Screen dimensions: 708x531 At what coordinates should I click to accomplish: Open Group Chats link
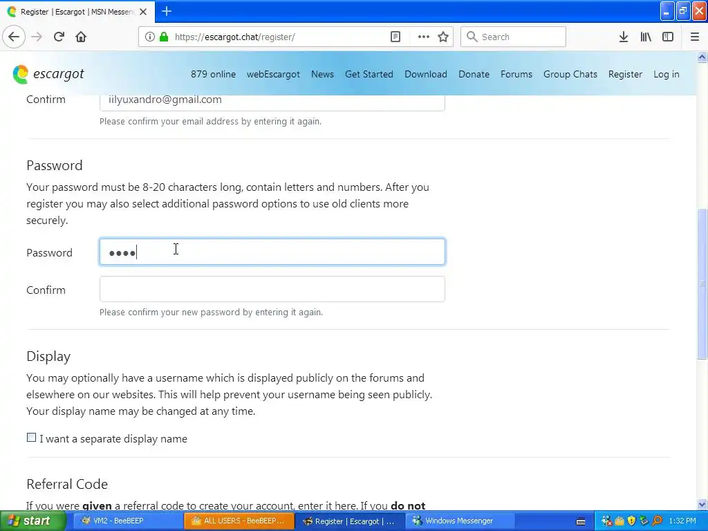click(x=570, y=74)
